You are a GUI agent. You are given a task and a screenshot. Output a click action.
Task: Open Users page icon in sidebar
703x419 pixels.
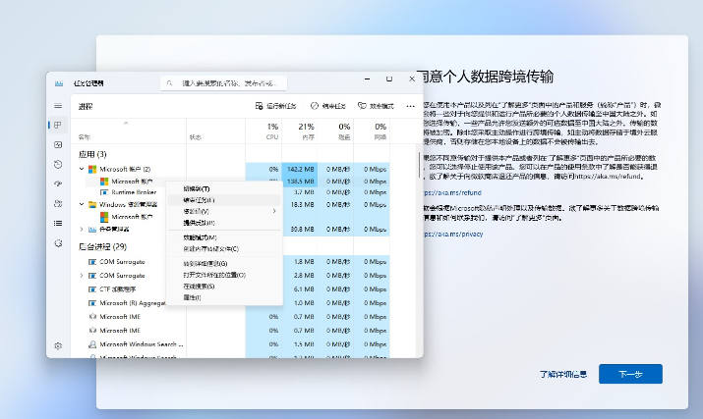point(58,203)
